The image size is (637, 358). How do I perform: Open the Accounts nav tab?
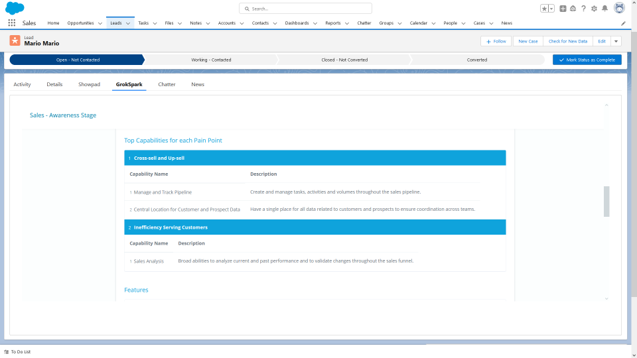click(x=227, y=23)
